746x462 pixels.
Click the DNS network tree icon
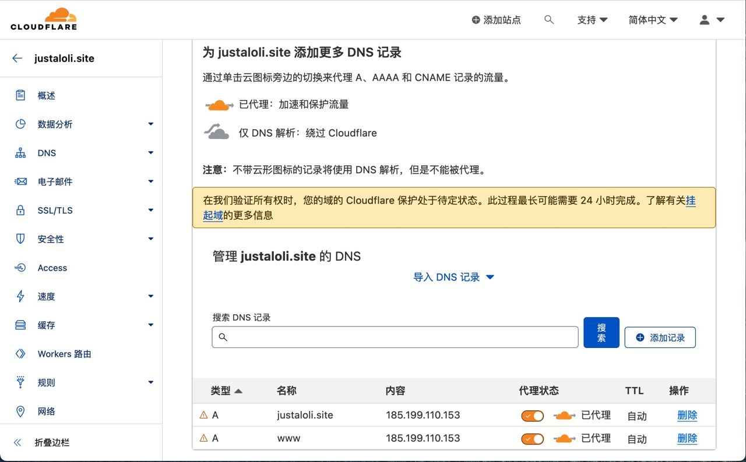[x=20, y=153]
